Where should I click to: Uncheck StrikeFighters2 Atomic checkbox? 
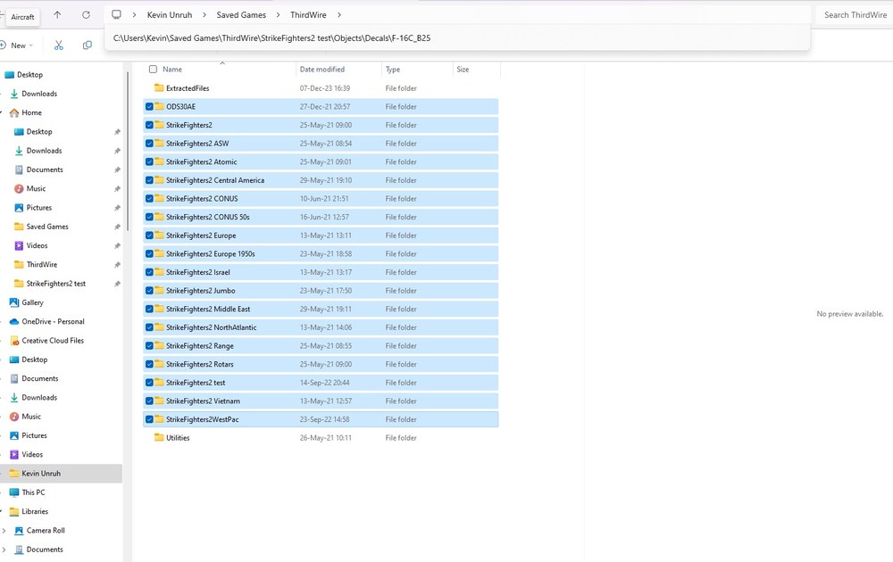point(149,161)
